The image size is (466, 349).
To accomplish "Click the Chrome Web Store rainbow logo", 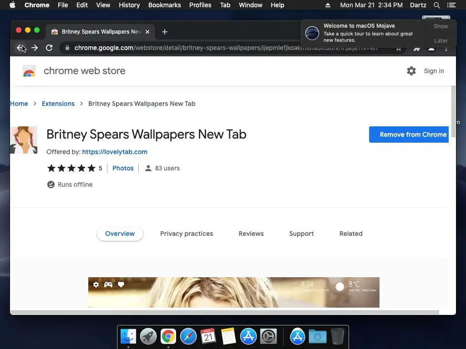I will point(29,71).
